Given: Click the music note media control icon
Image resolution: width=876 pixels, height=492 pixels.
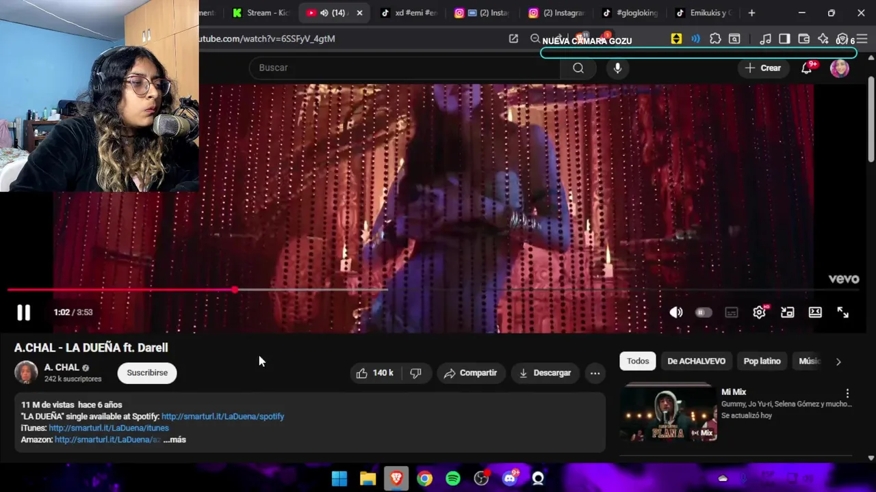Looking at the screenshot, I should (766, 39).
